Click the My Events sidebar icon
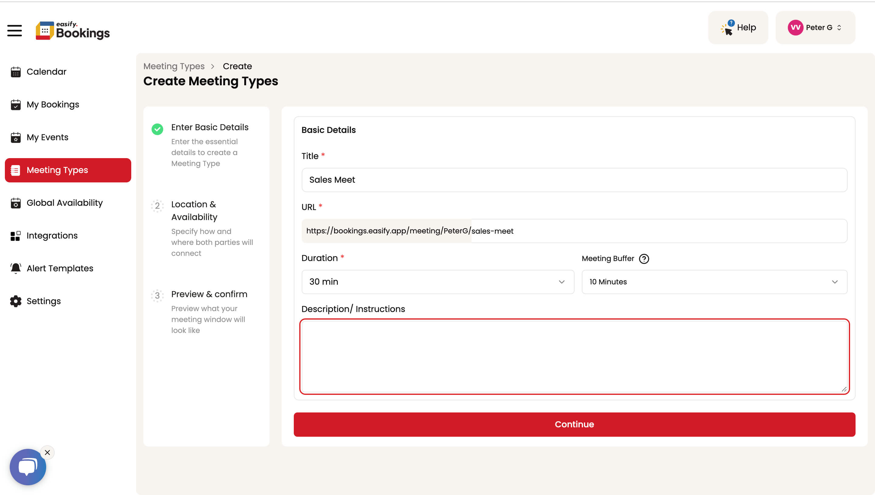 tap(16, 137)
